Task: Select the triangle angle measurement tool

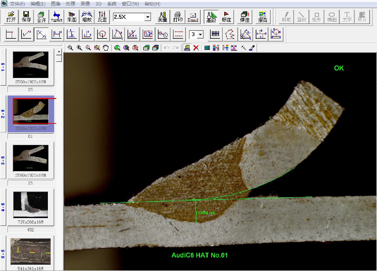Action: coord(117,34)
